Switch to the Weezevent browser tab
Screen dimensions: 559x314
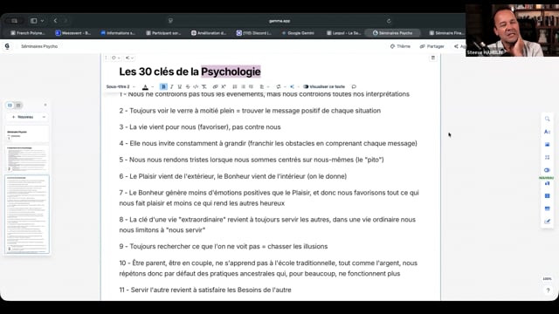tap(73, 33)
